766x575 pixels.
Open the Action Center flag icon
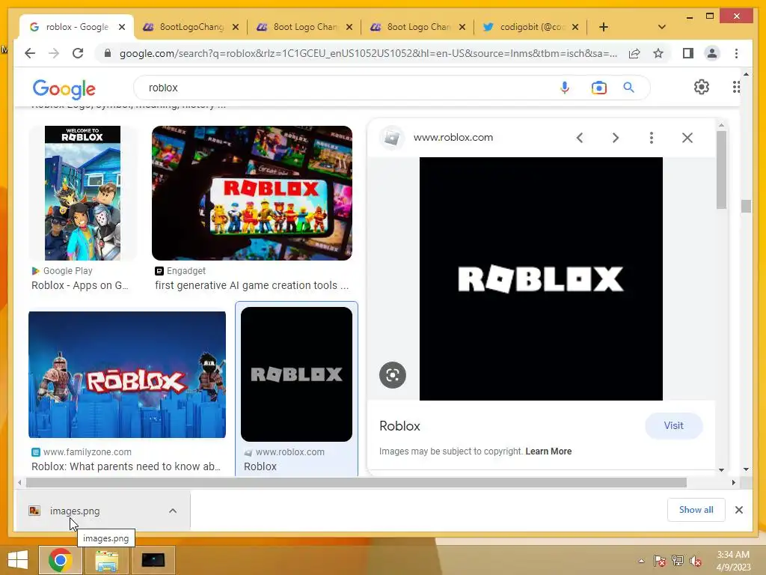[660, 561]
